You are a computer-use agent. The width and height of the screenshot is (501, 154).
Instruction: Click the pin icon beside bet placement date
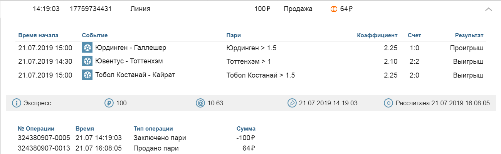click(292, 103)
